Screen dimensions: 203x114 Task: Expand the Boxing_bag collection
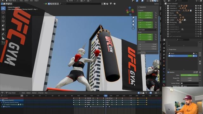tap(166, 22)
